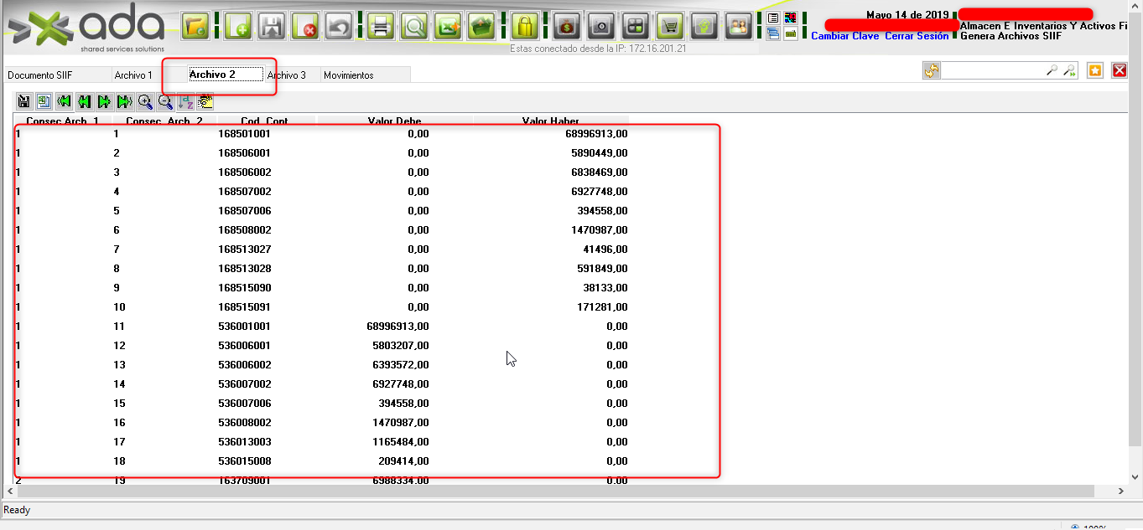The height and width of the screenshot is (530, 1143).
Task: Zoom in on the grid with the magnifier plus
Action: click(145, 102)
